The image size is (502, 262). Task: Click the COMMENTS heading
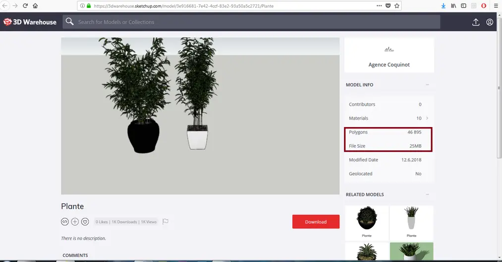point(75,255)
